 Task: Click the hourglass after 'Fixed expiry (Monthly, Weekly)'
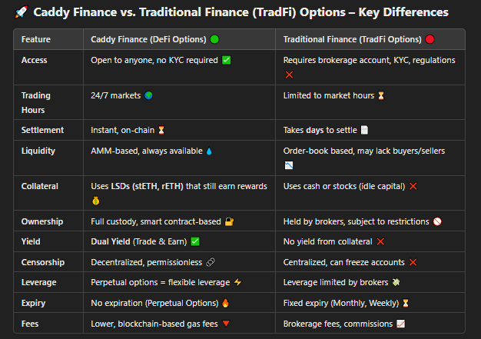[x=406, y=303]
